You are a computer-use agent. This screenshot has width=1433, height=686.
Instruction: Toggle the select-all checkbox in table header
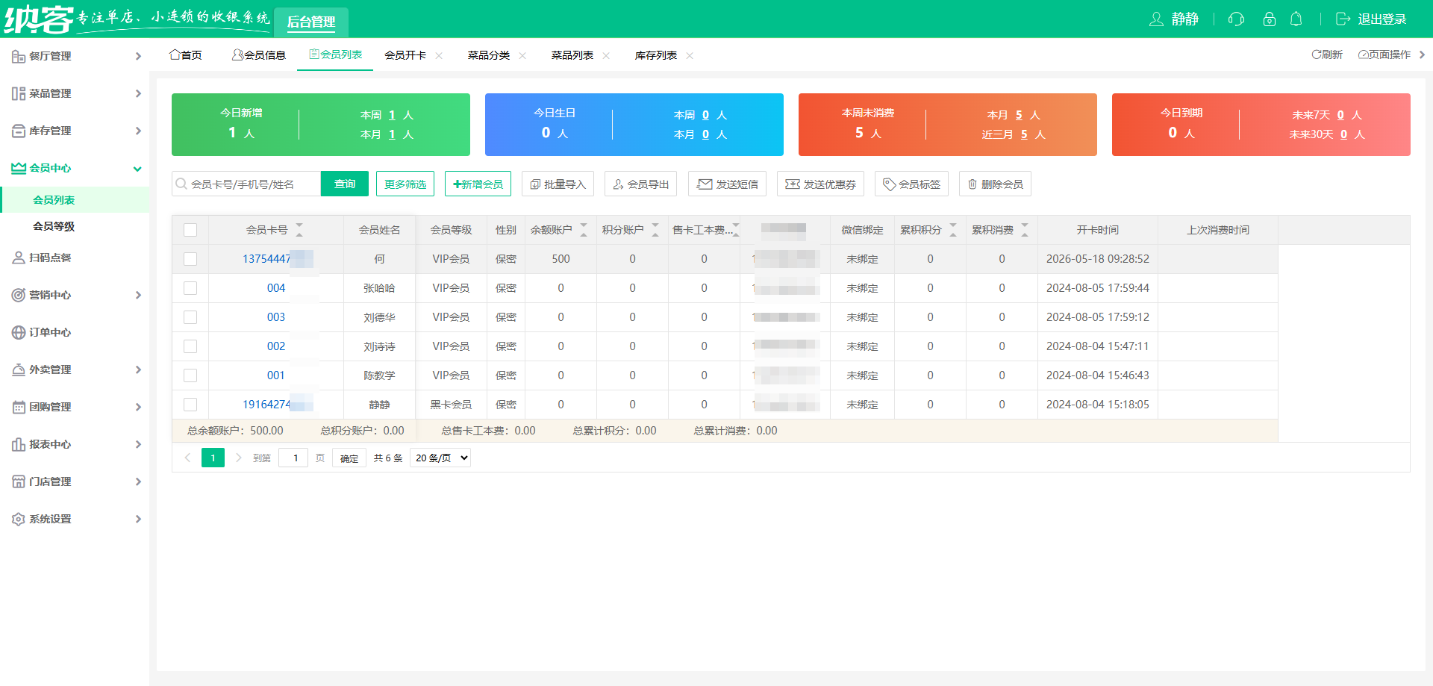click(190, 230)
